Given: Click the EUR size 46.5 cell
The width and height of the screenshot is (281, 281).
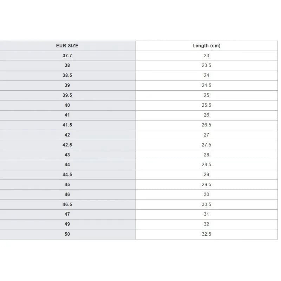Looking at the screenshot, I should click(x=67, y=204).
